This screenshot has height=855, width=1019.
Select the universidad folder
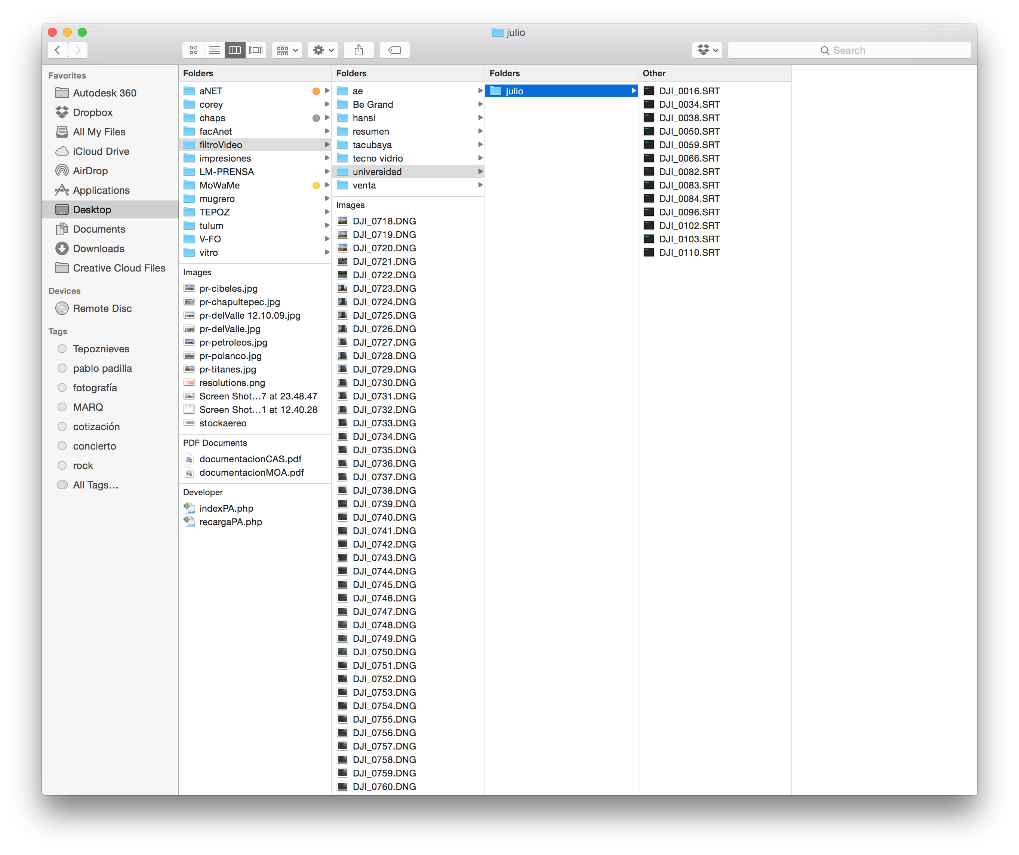tap(409, 171)
